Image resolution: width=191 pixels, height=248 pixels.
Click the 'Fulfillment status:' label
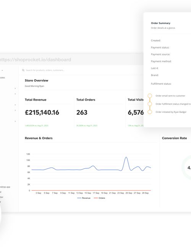161,84
